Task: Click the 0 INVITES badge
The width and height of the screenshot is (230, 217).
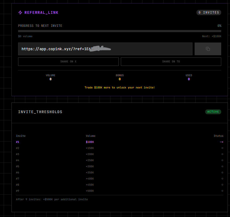Action: click(209, 12)
